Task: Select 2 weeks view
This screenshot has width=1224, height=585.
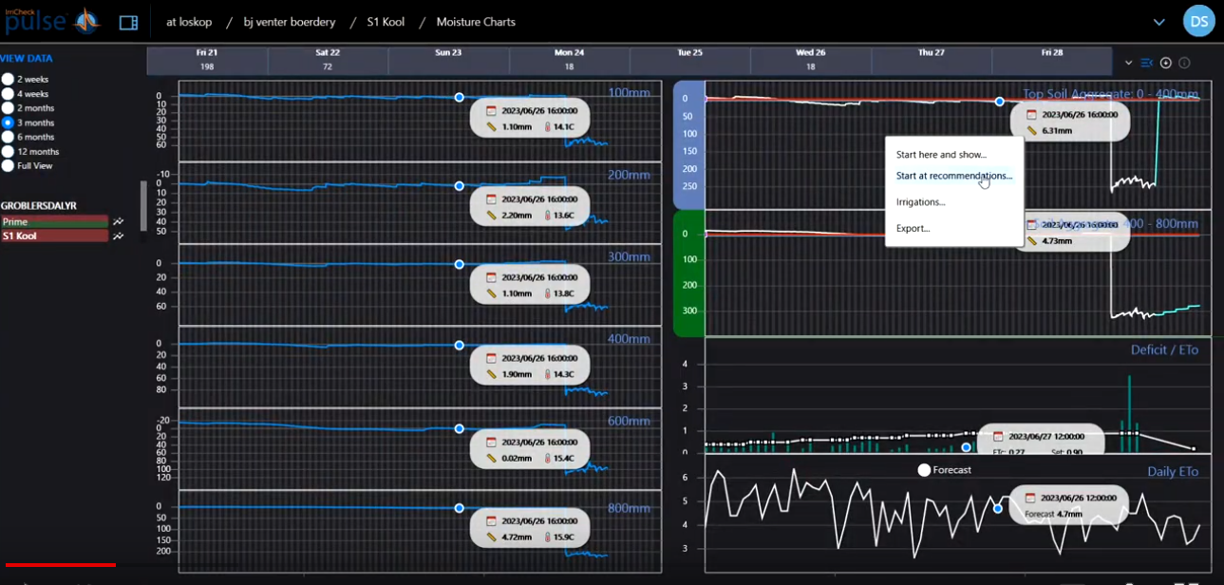Action: (x=8, y=80)
